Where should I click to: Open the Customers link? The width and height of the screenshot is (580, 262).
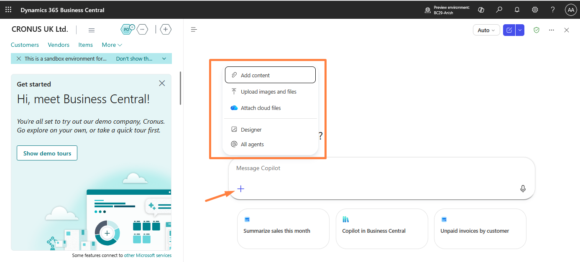coord(25,45)
